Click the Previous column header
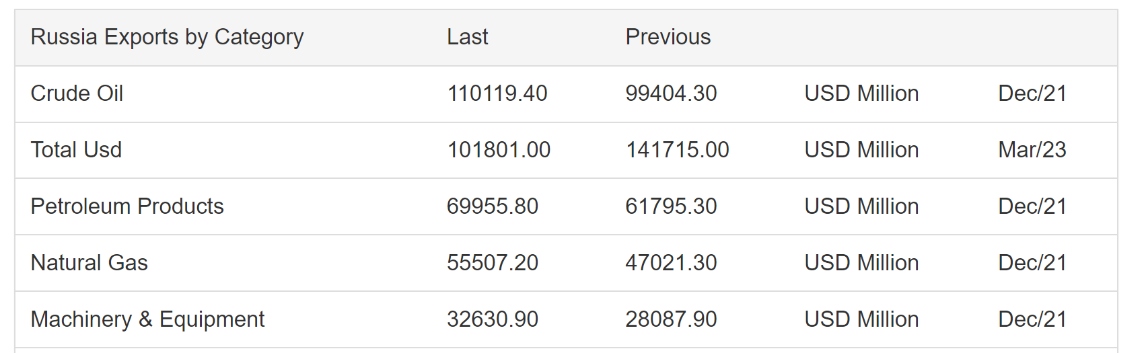Image resolution: width=1146 pixels, height=353 pixels. pos(668,37)
